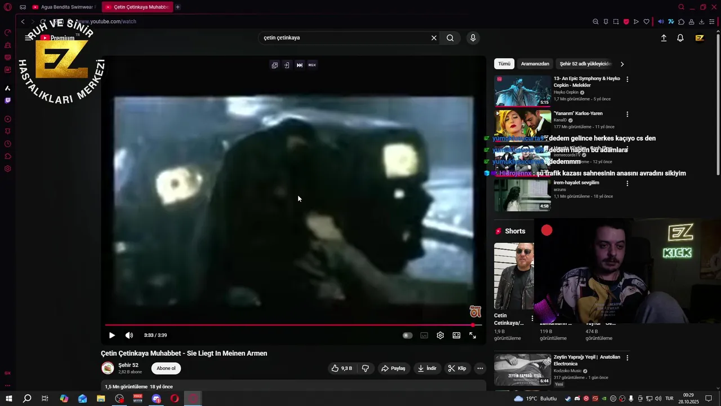Open YouTube notifications bell
The width and height of the screenshot is (721, 406).
coord(680,38)
